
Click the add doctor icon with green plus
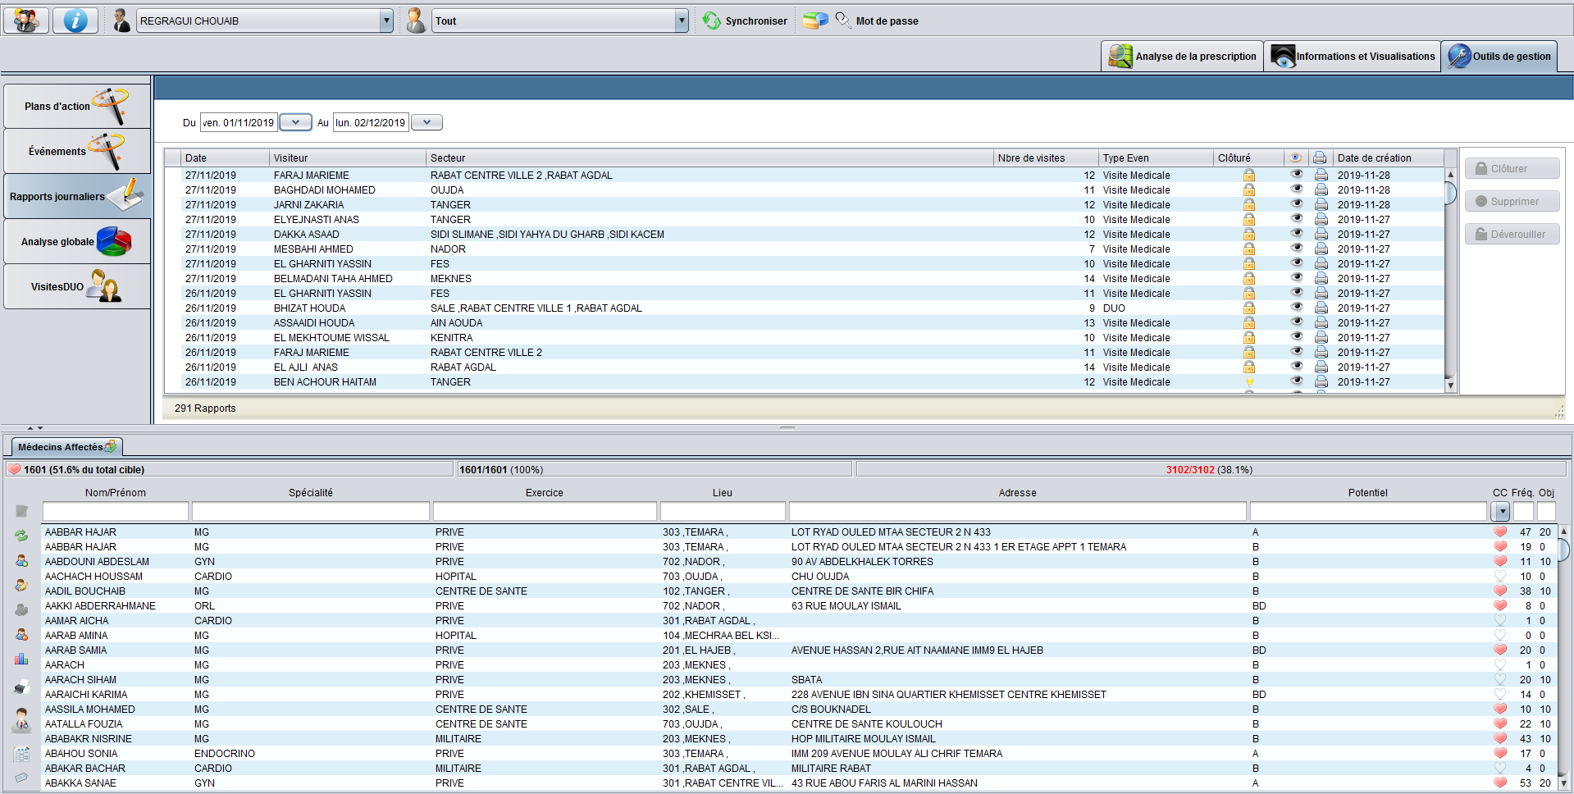pos(21,561)
